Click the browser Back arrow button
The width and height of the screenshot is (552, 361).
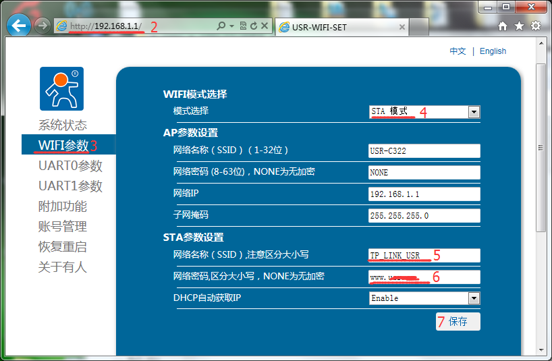point(19,26)
